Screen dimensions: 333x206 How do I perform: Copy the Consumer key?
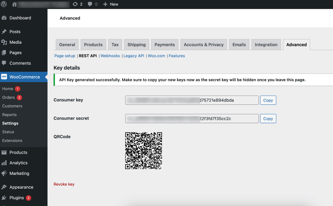pos(268,100)
